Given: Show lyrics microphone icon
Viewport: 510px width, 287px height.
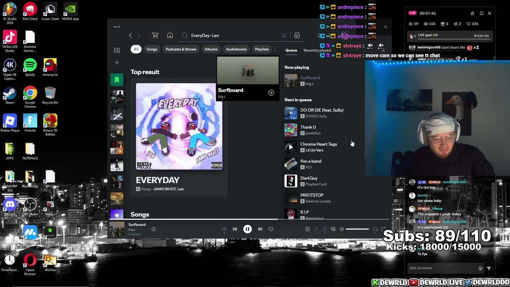Looking at the screenshot, I should point(316,229).
